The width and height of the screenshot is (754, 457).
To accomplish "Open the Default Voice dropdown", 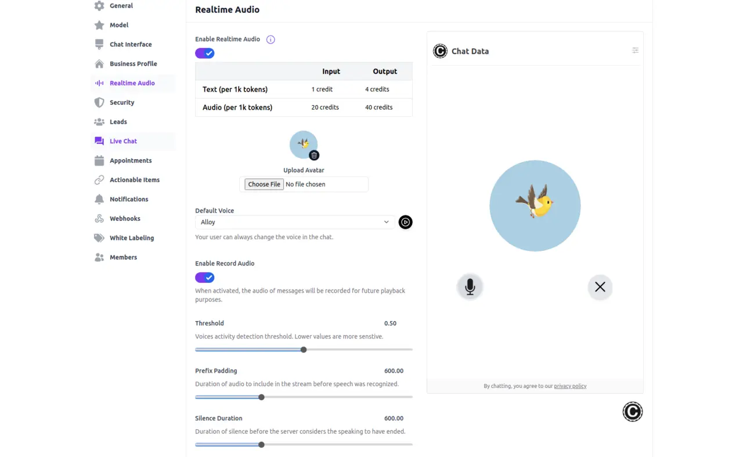I will pyautogui.click(x=294, y=222).
